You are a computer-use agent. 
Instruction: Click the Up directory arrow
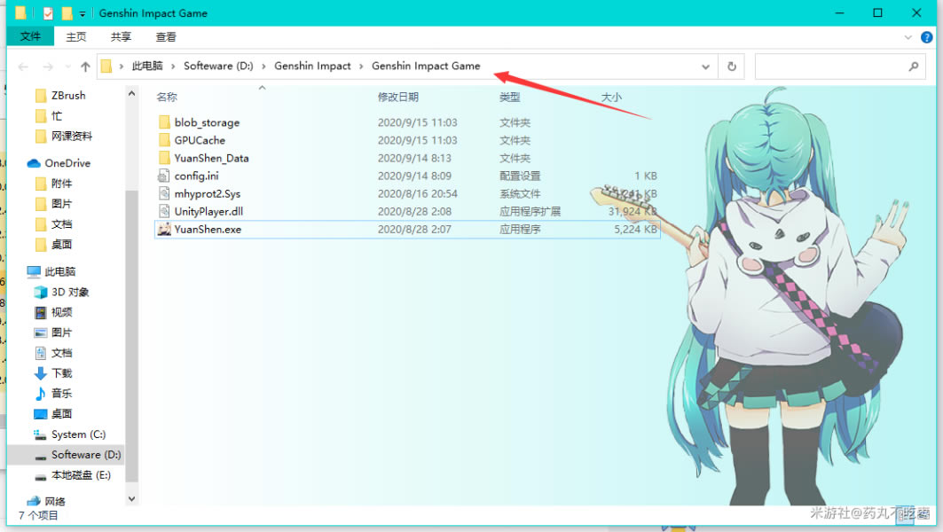click(85, 66)
